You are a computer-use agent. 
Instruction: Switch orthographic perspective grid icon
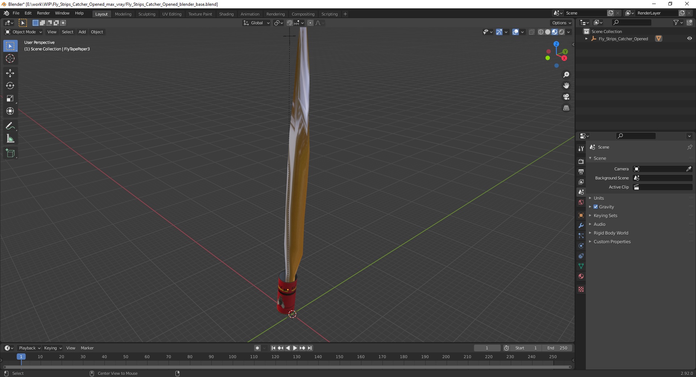click(566, 108)
